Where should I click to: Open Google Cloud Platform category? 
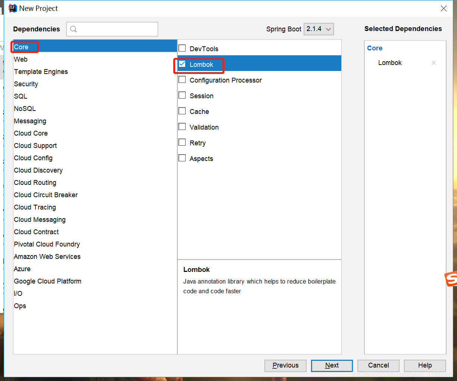pos(95,281)
